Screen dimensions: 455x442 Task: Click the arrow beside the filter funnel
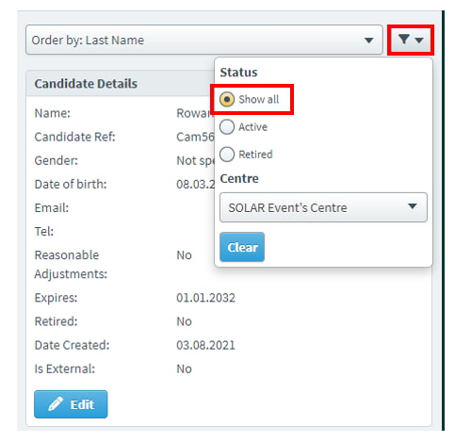tap(419, 41)
